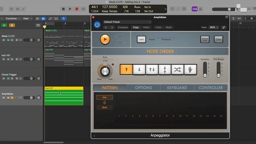Open the LCD display options chevron

(x=165, y=9)
